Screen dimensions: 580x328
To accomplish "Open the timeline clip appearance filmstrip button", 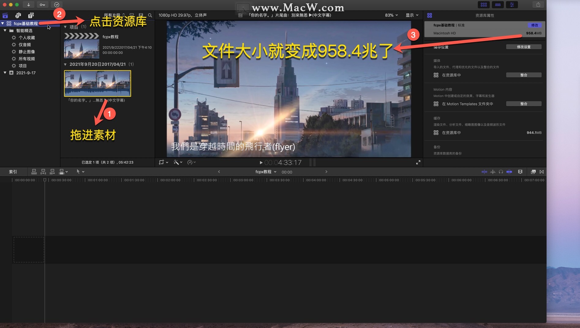I will (x=520, y=172).
